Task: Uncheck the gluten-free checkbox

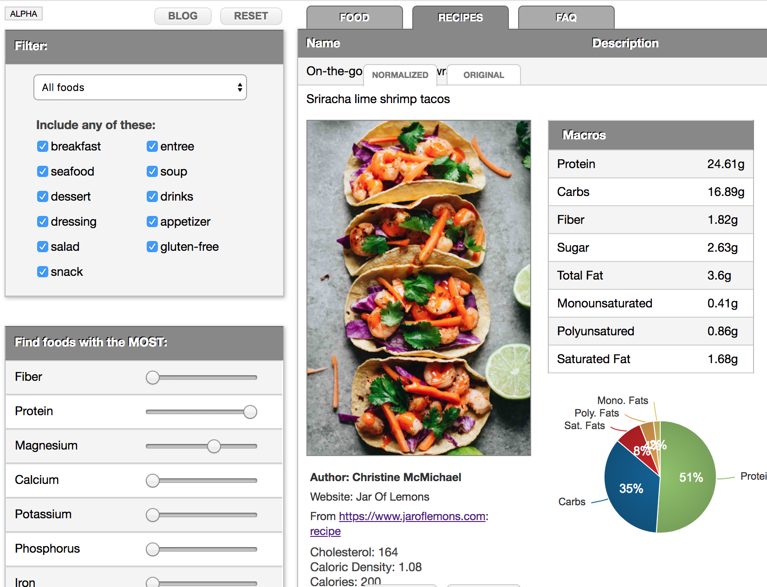Action: (x=152, y=247)
